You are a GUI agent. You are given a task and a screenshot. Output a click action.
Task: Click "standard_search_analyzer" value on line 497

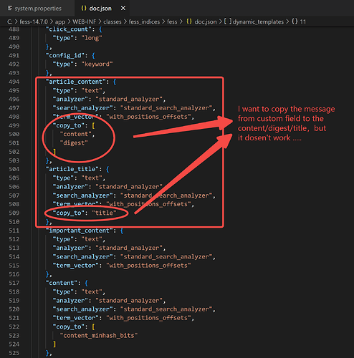(166, 108)
